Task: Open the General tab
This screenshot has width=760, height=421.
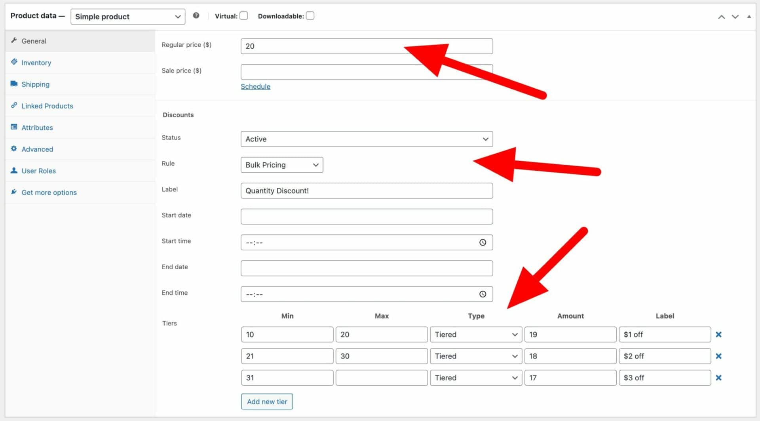Action: 80,41
